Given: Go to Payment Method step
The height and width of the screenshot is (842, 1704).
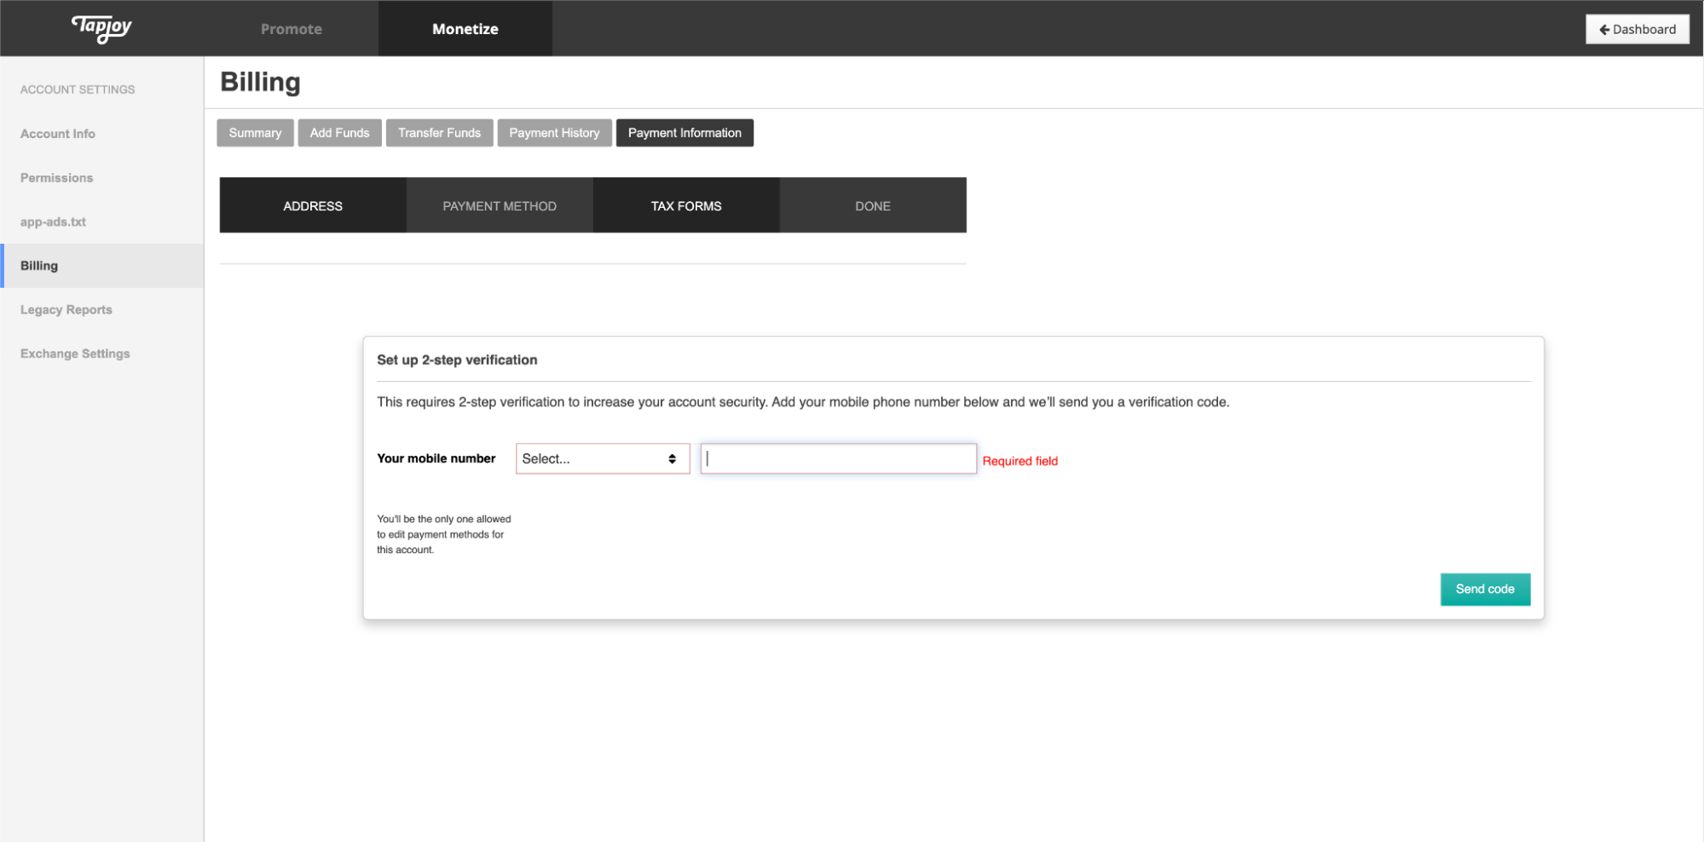Looking at the screenshot, I should (500, 205).
